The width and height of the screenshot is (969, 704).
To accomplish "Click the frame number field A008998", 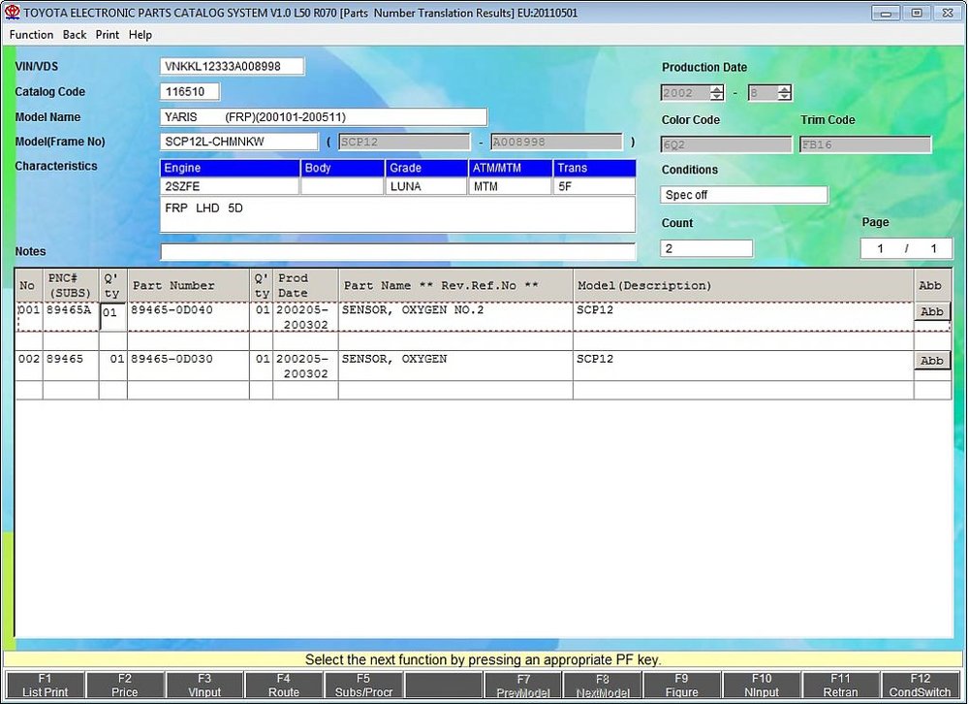I will 556,142.
